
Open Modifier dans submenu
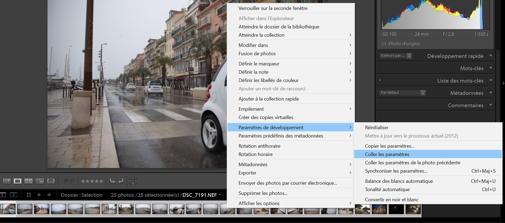(x=291, y=45)
